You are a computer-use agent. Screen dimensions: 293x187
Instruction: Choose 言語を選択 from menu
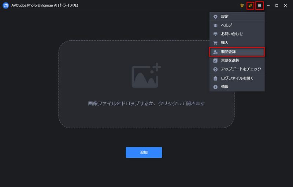coord(237,60)
